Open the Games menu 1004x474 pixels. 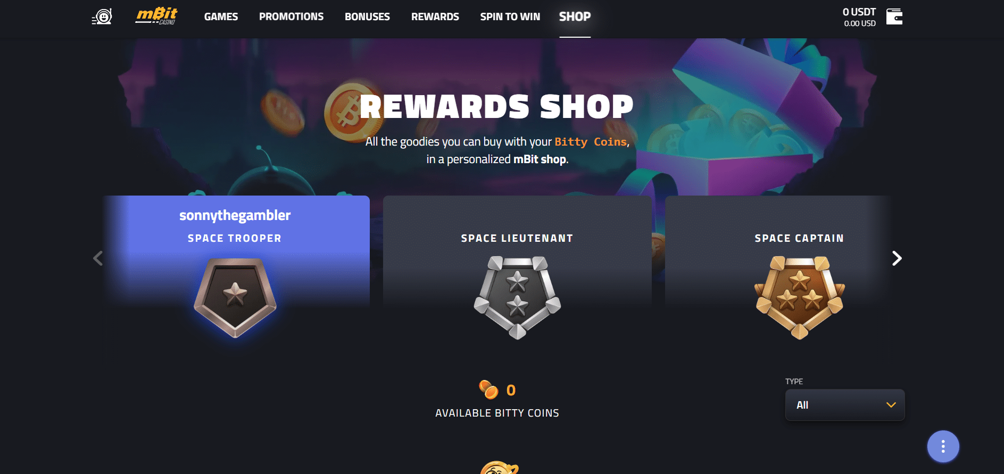coord(221,16)
